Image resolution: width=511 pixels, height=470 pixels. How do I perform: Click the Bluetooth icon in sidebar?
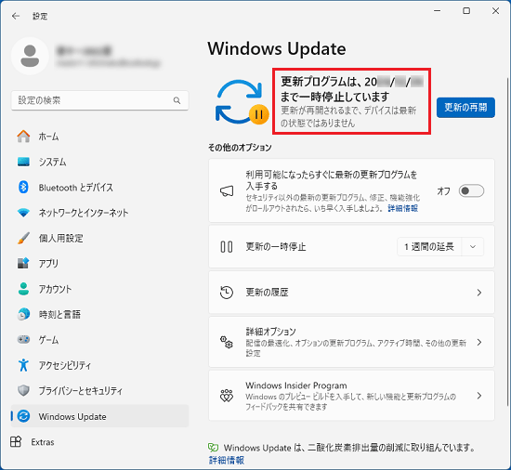tap(23, 187)
